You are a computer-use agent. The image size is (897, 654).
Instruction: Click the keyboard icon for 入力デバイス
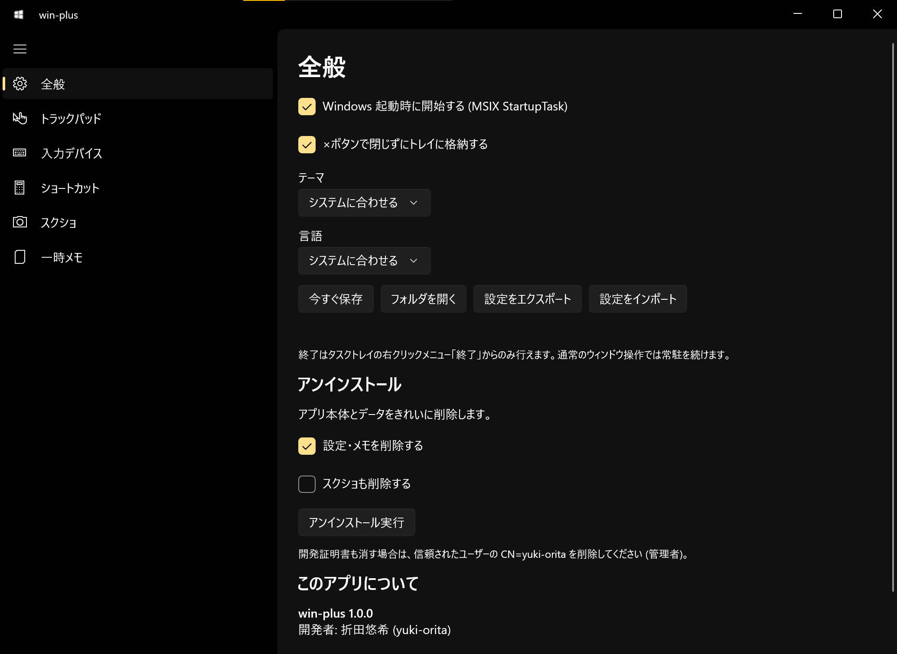(20, 153)
